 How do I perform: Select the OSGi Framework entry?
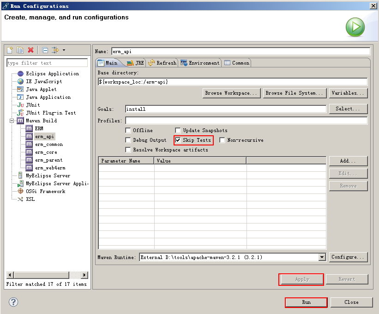[45, 191]
